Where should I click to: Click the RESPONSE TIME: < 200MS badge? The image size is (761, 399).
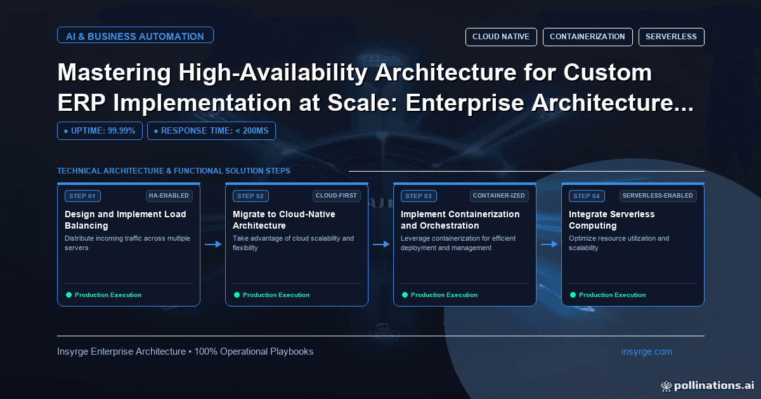211,131
